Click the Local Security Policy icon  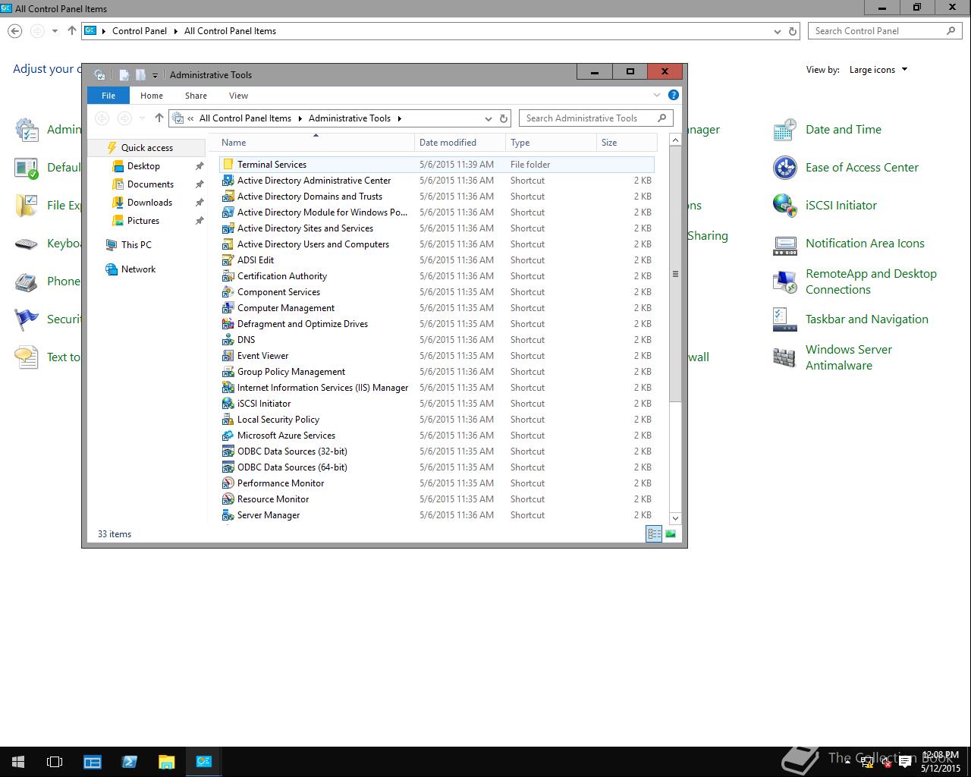[228, 420]
